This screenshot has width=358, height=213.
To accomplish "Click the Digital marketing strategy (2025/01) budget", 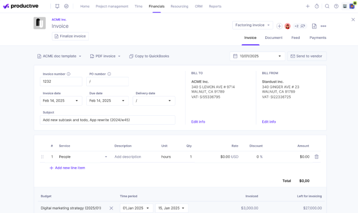I will click(x=71, y=208).
